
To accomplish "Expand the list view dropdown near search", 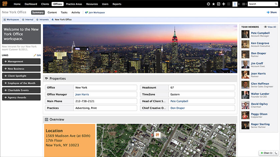I will [245, 4].
